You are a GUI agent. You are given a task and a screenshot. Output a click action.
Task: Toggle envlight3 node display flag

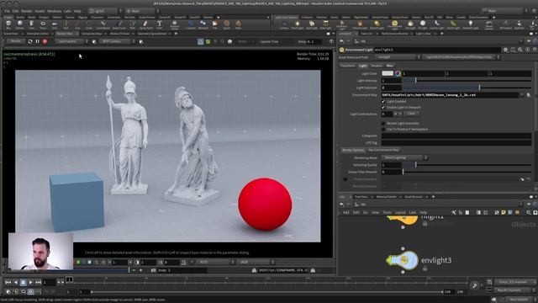pyautogui.click(x=388, y=260)
